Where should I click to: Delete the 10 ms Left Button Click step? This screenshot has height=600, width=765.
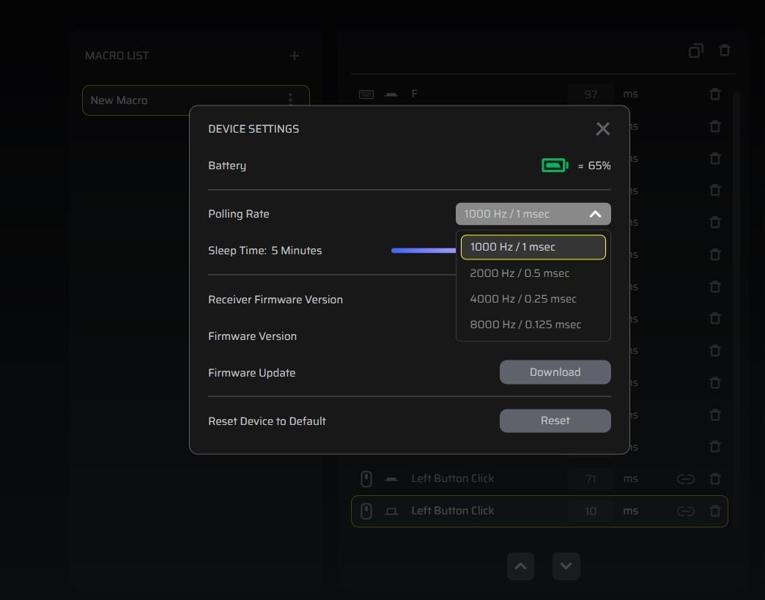(715, 511)
